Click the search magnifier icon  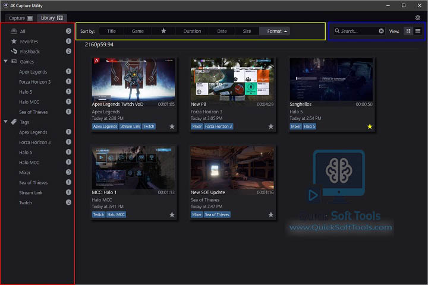click(x=338, y=31)
